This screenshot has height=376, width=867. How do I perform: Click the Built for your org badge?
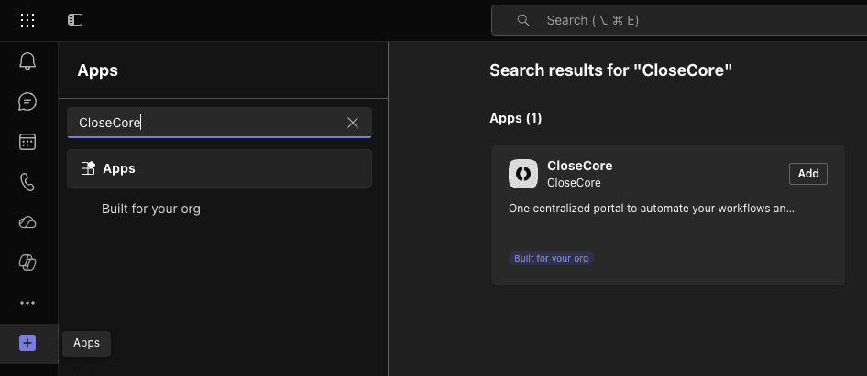point(552,258)
